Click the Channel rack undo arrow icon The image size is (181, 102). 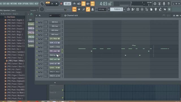pos(40,15)
